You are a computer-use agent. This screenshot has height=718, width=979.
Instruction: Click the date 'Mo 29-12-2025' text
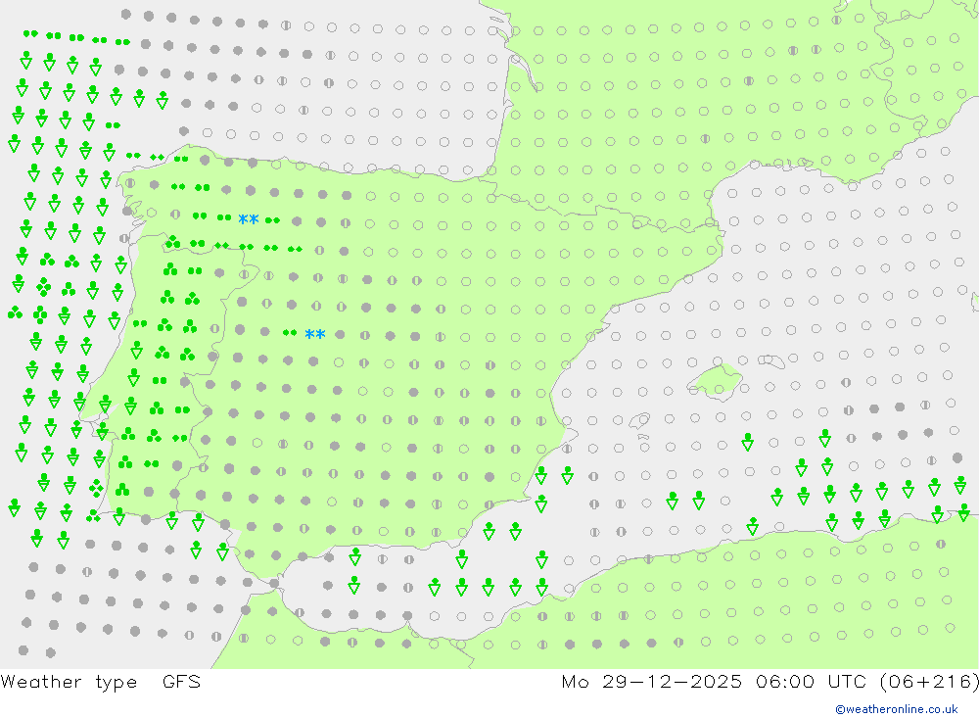(x=651, y=681)
